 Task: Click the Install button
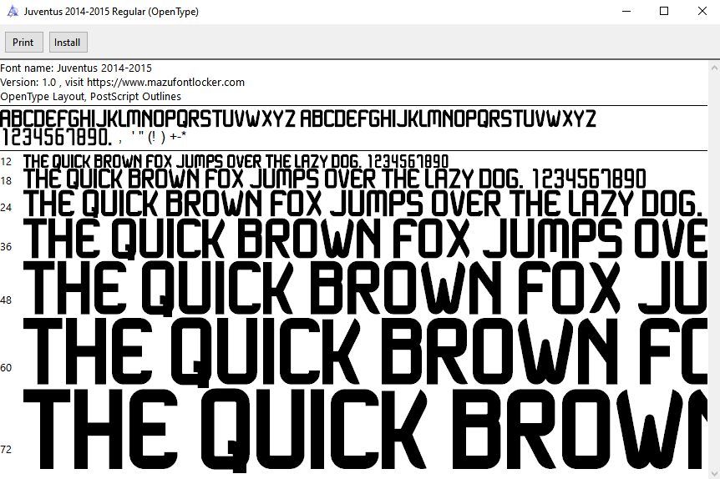67,43
